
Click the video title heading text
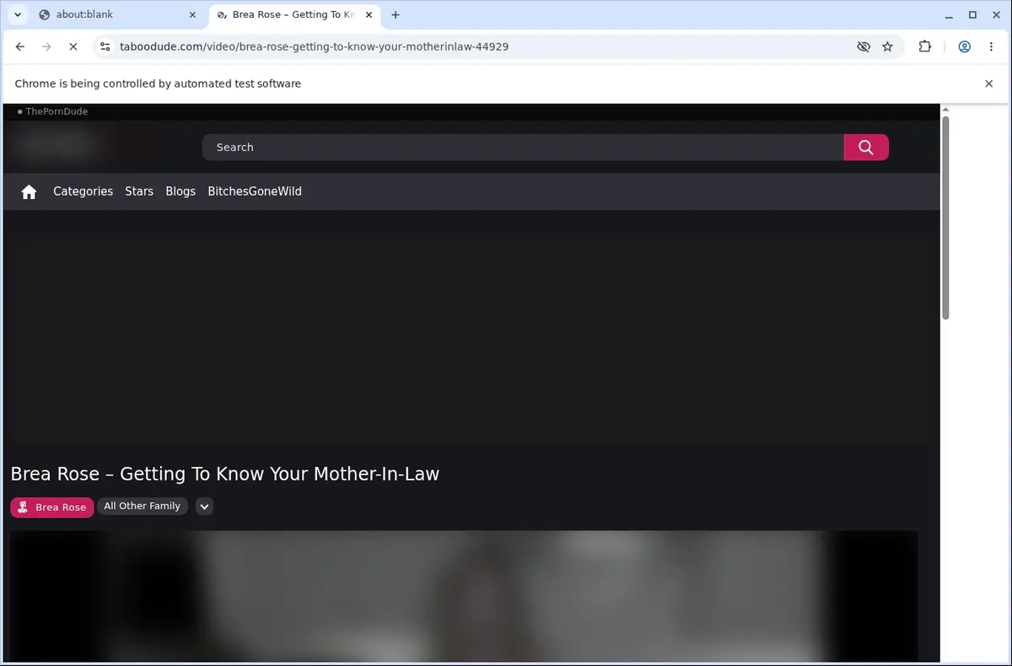click(225, 474)
